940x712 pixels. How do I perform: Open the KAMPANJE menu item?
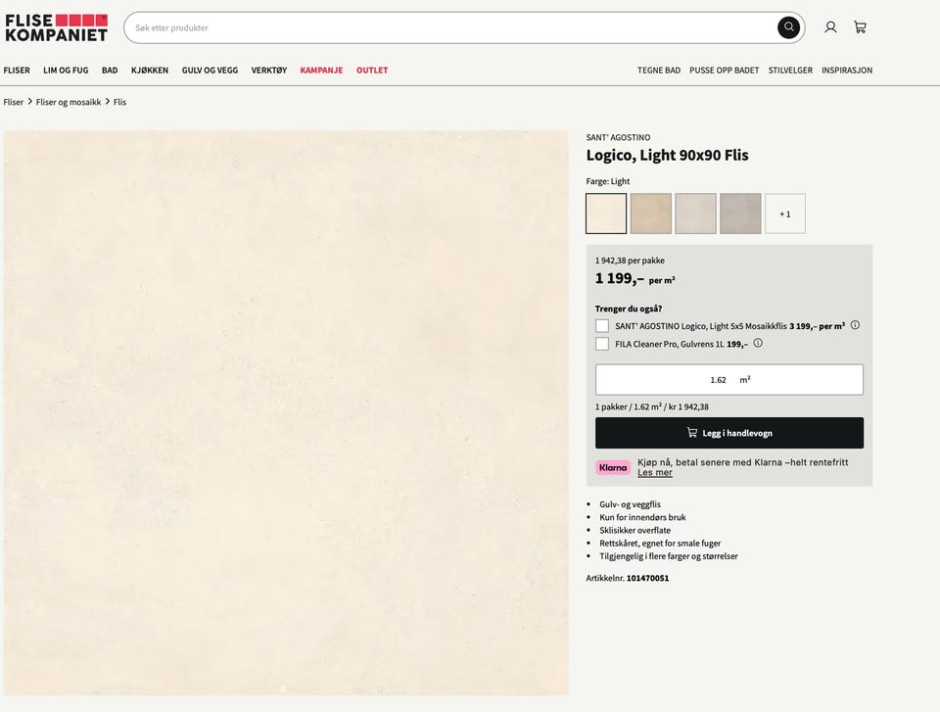tap(321, 71)
